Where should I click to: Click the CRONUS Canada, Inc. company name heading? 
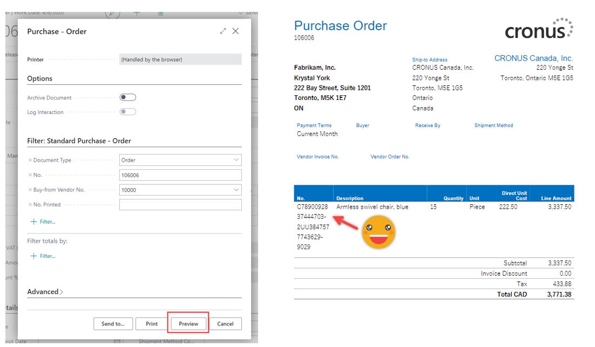point(533,58)
